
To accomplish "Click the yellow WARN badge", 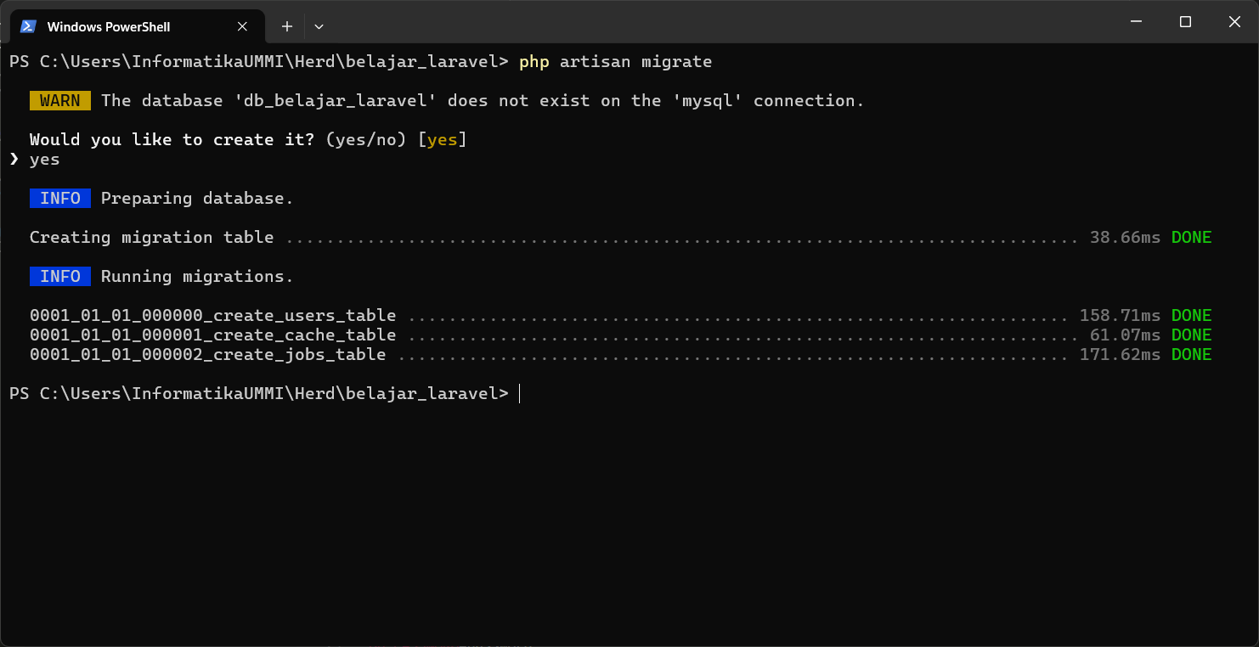I will click(x=60, y=100).
